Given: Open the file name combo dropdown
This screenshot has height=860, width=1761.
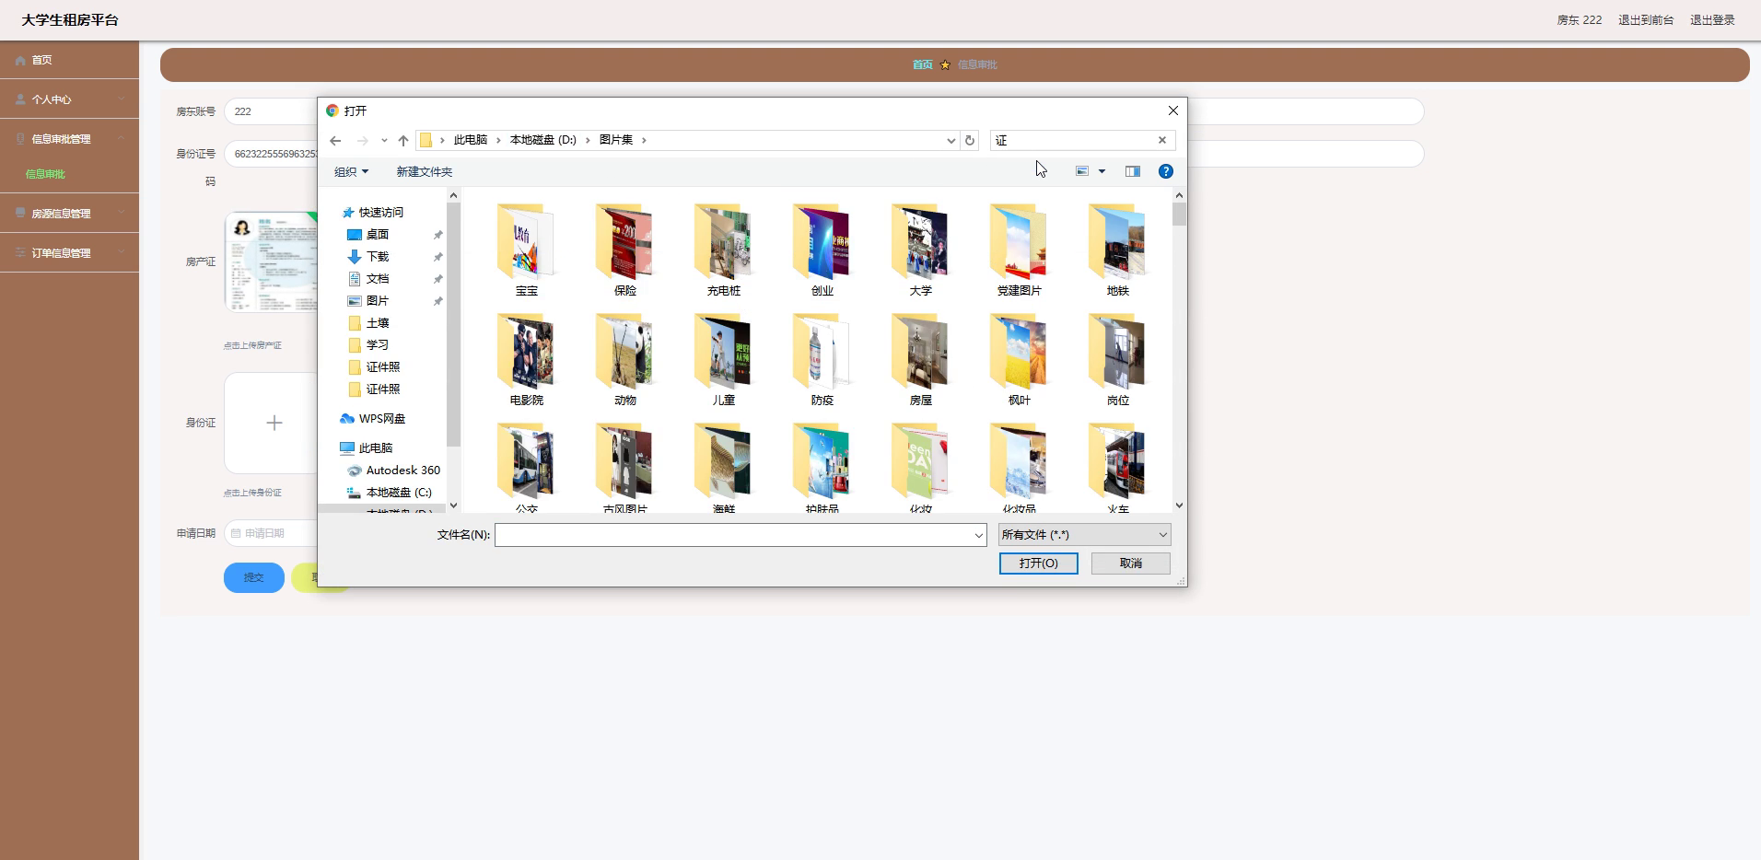Looking at the screenshot, I should click(978, 535).
